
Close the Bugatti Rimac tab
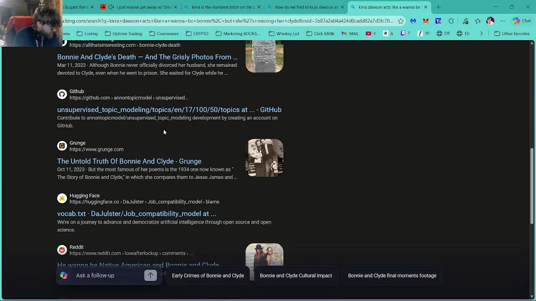point(92,7)
